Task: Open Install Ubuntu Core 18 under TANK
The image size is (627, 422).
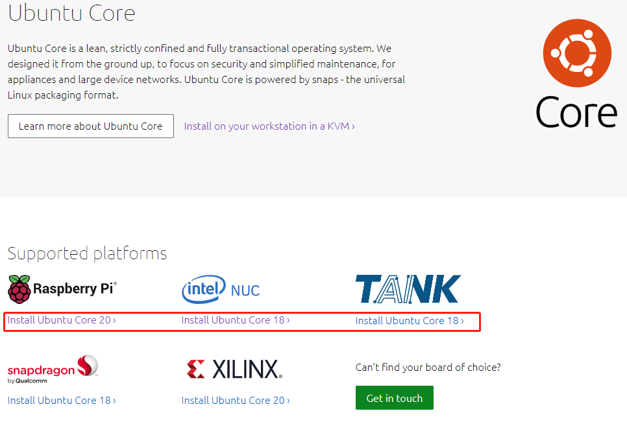Action: point(410,321)
